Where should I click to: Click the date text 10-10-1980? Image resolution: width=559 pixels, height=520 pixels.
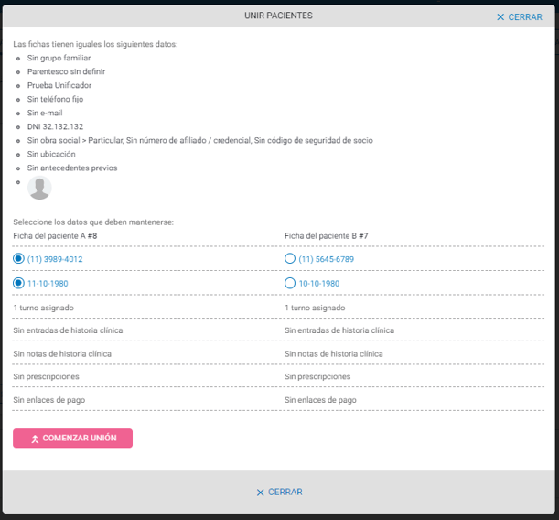coord(318,284)
